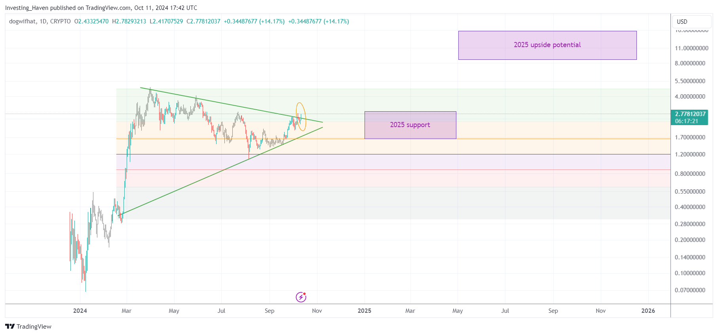Click the 0.28000000 price axis label
This screenshot has height=335, width=718.
coord(690,224)
